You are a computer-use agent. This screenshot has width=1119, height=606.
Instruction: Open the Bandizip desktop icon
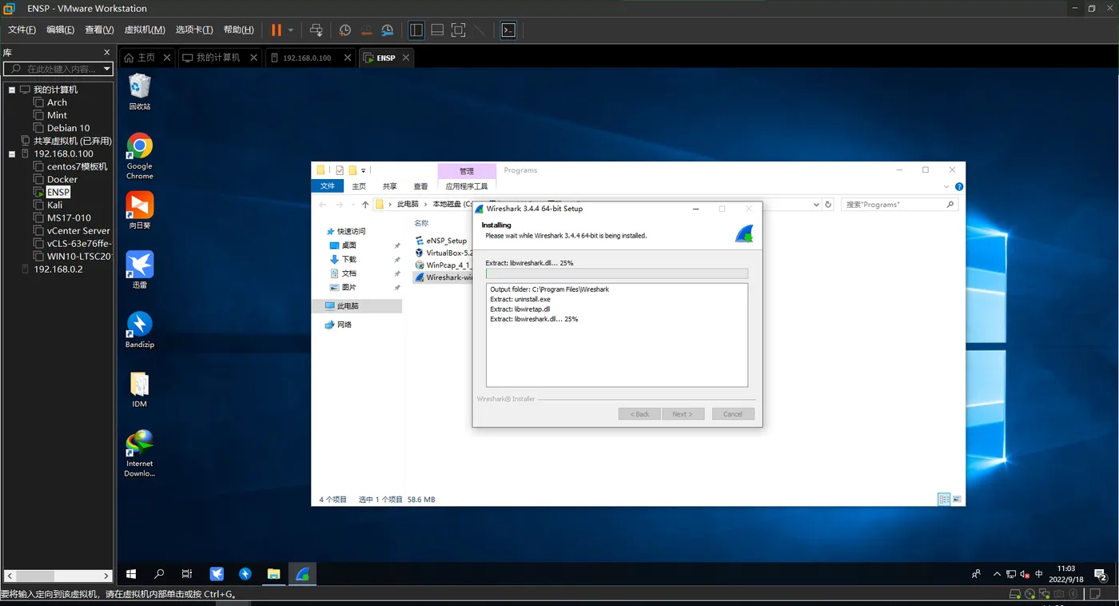pos(140,329)
